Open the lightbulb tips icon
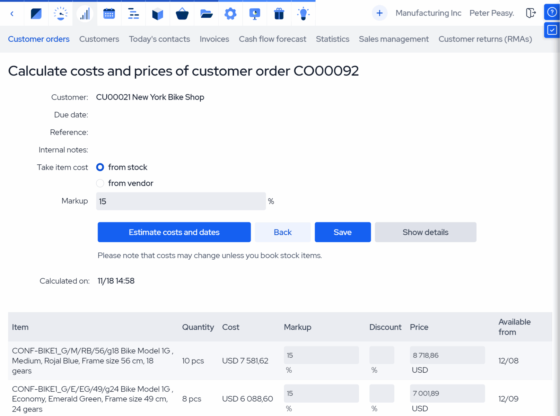 303,13
